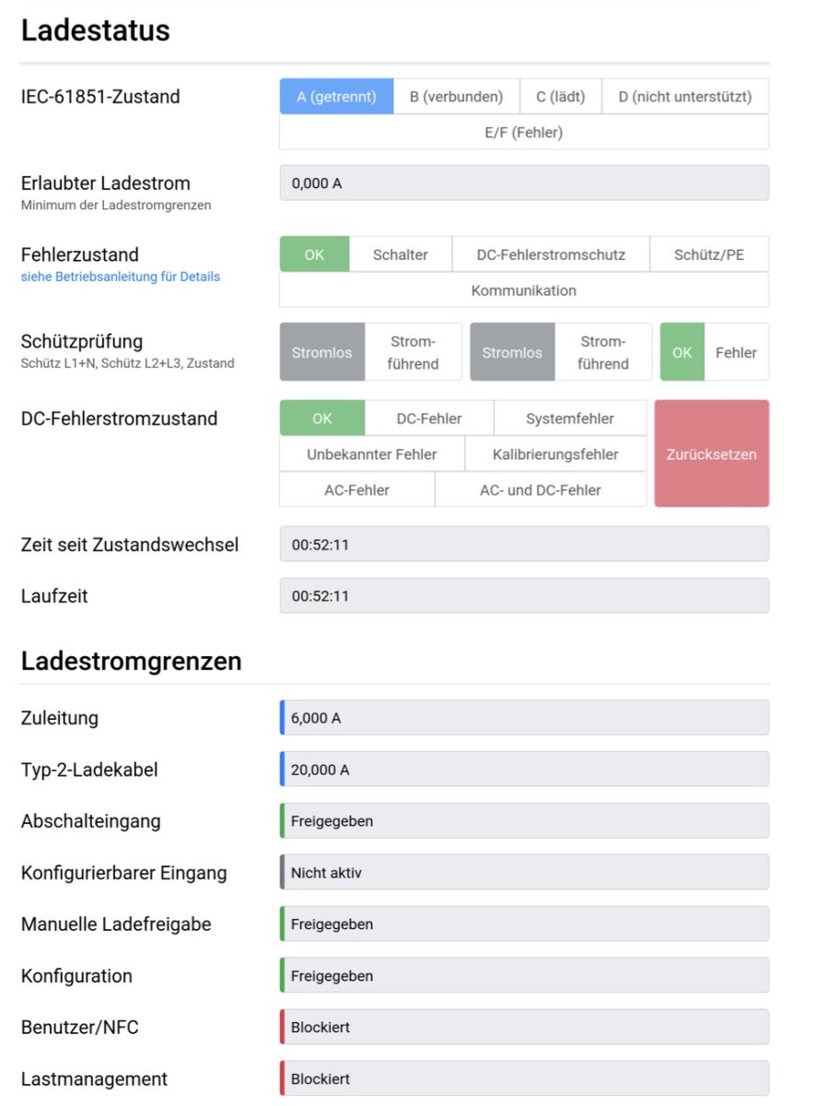Image resolution: width=816 pixels, height=1106 pixels.
Task: Click the Erlaubter Ladestrom field
Action: [x=523, y=183]
